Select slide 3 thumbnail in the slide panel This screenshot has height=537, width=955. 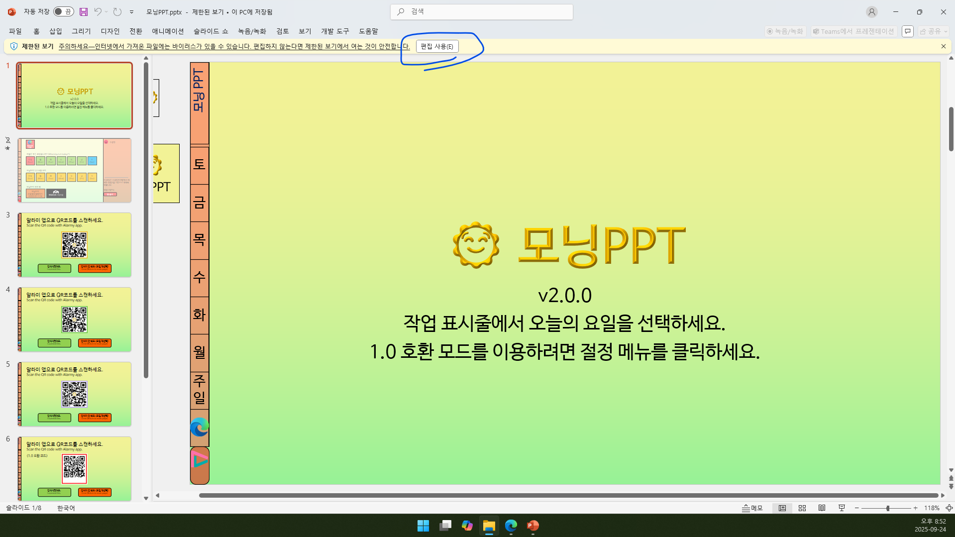74,244
